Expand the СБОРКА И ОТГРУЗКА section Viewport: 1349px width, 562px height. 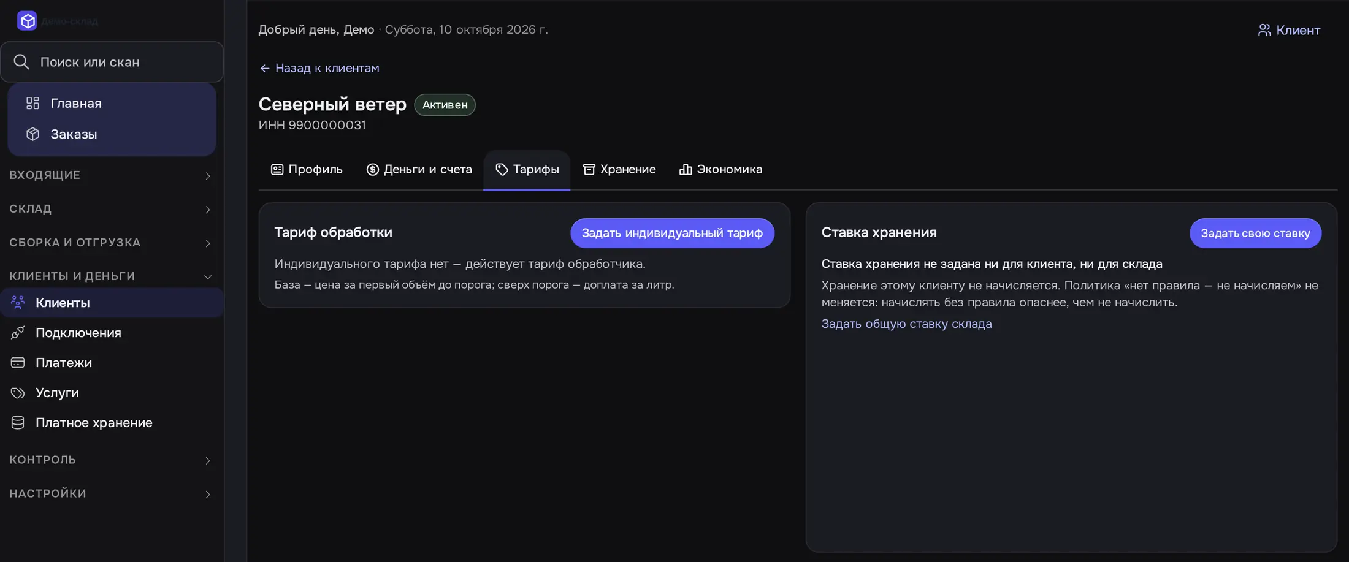point(112,243)
